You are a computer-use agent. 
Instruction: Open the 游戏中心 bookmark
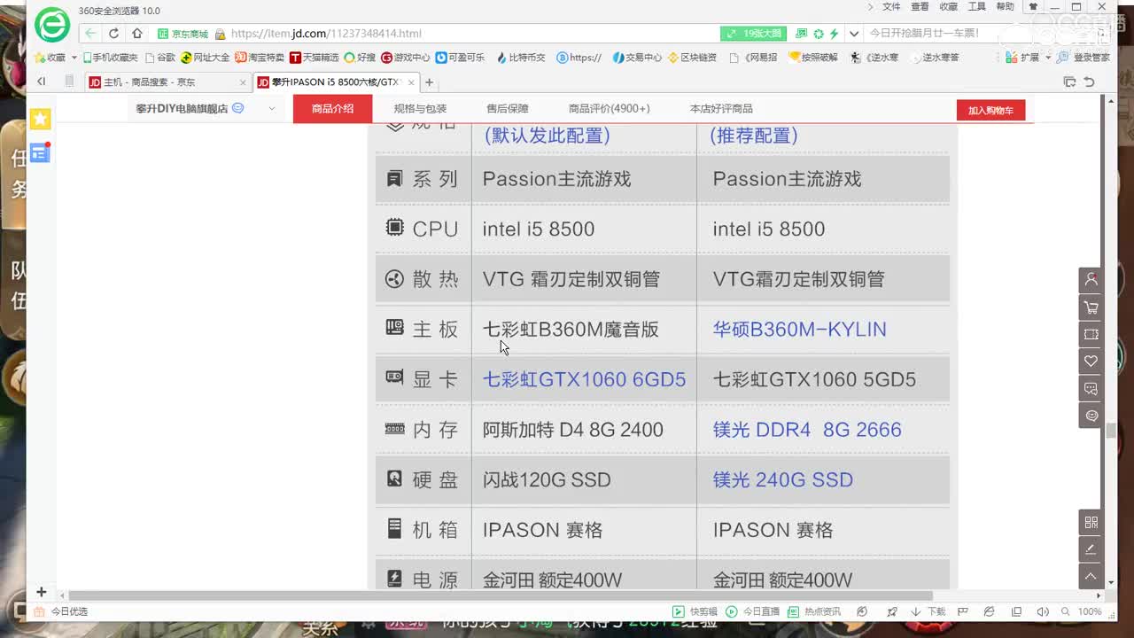[x=406, y=58]
